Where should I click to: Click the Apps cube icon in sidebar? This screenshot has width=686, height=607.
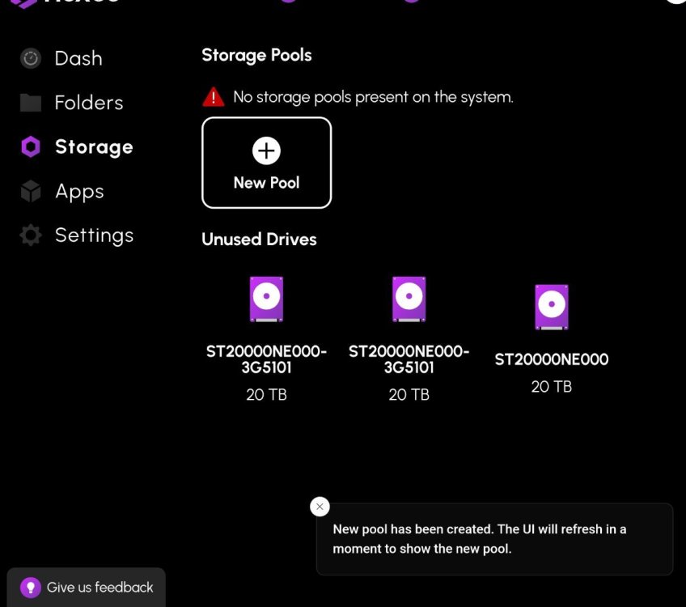pyautogui.click(x=31, y=192)
